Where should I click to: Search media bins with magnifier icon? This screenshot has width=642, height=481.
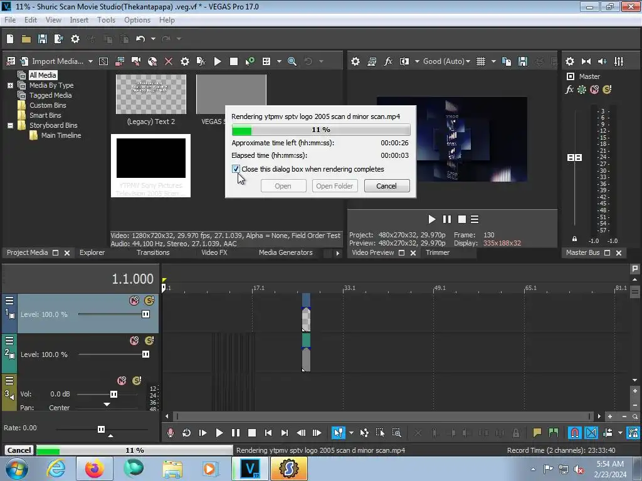pyautogui.click(x=292, y=61)
